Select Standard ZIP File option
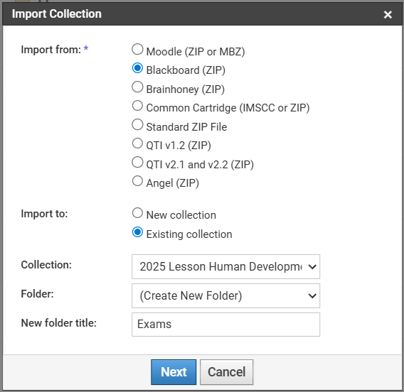 point(137,124)
